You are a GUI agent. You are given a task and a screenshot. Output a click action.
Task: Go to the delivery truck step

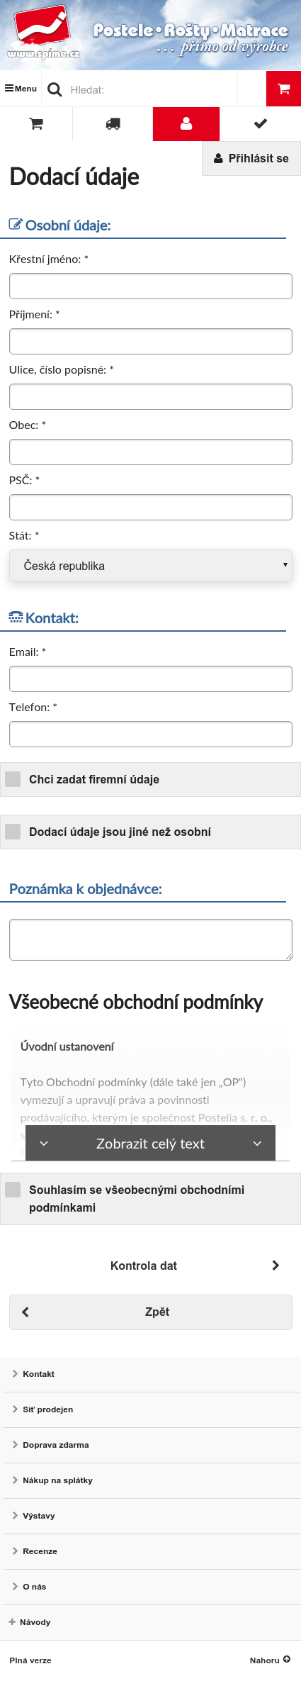click(x=113, y=124)
